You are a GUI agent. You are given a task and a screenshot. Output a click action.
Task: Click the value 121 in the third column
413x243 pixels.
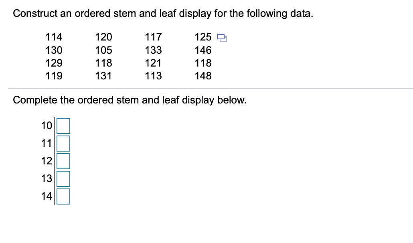coord(154,63)
